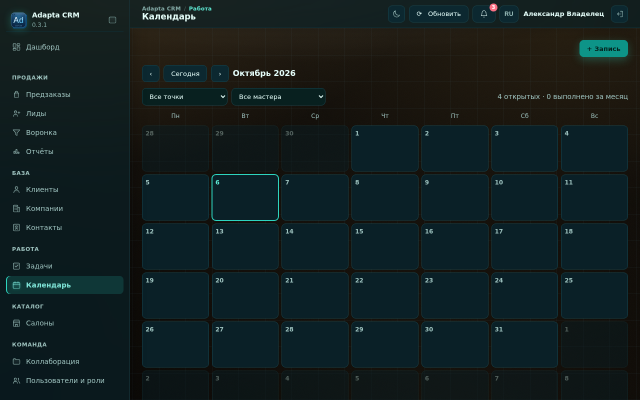Click the Воронка funnel icon
This screenshot has height=400, width=640.
pos(16,132)
